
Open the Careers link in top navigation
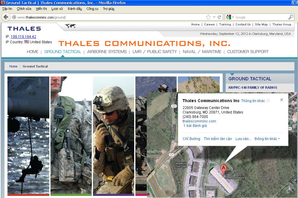(x=210, y=24)
